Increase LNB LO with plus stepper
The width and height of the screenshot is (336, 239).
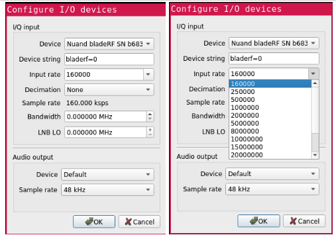[x=150, y=130]
